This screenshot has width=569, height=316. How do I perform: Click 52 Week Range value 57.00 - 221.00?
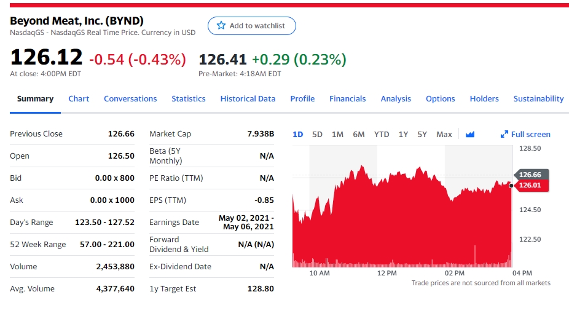pyautogui.click(x=107, y=245)
